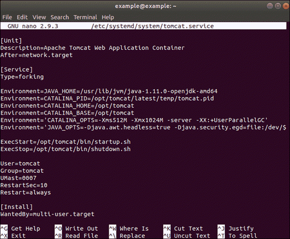Click the ^O Write Out shortcut
Image resolution: width=290 pixels, height=239 pixels.
tap(76, 229)
